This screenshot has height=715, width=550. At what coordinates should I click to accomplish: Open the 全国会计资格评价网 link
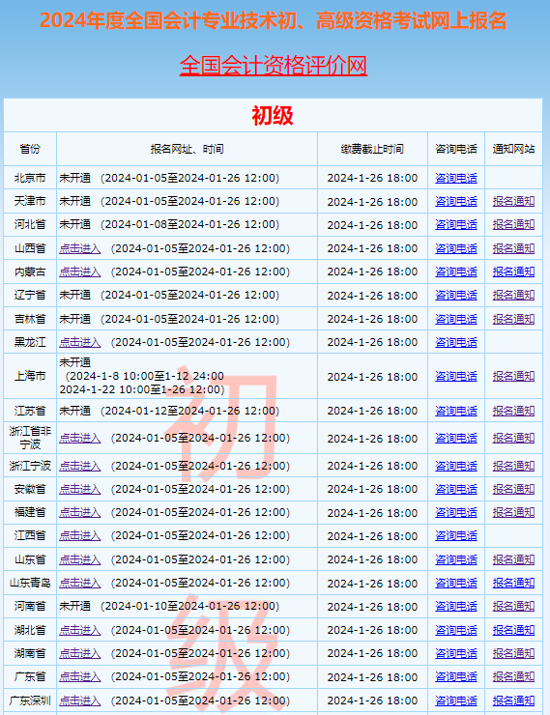[274, 65]
